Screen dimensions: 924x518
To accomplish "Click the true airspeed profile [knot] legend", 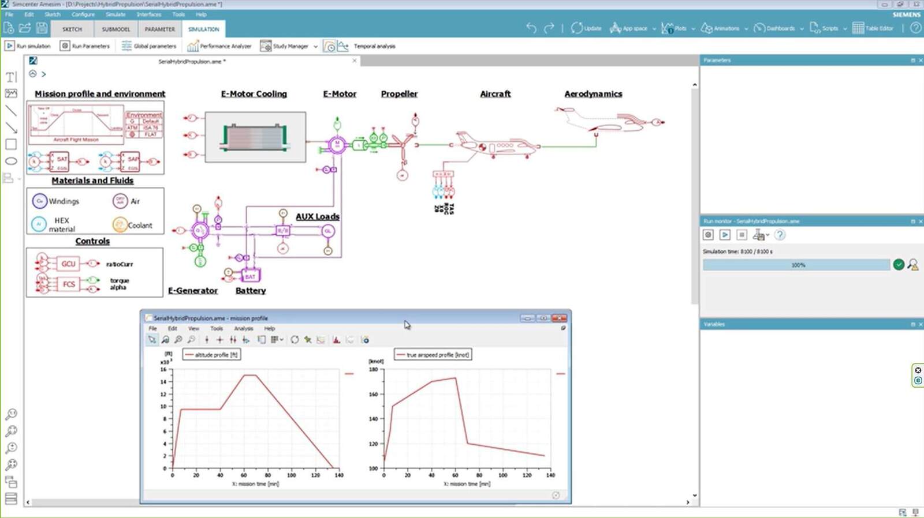I will (x=433, y=355).
